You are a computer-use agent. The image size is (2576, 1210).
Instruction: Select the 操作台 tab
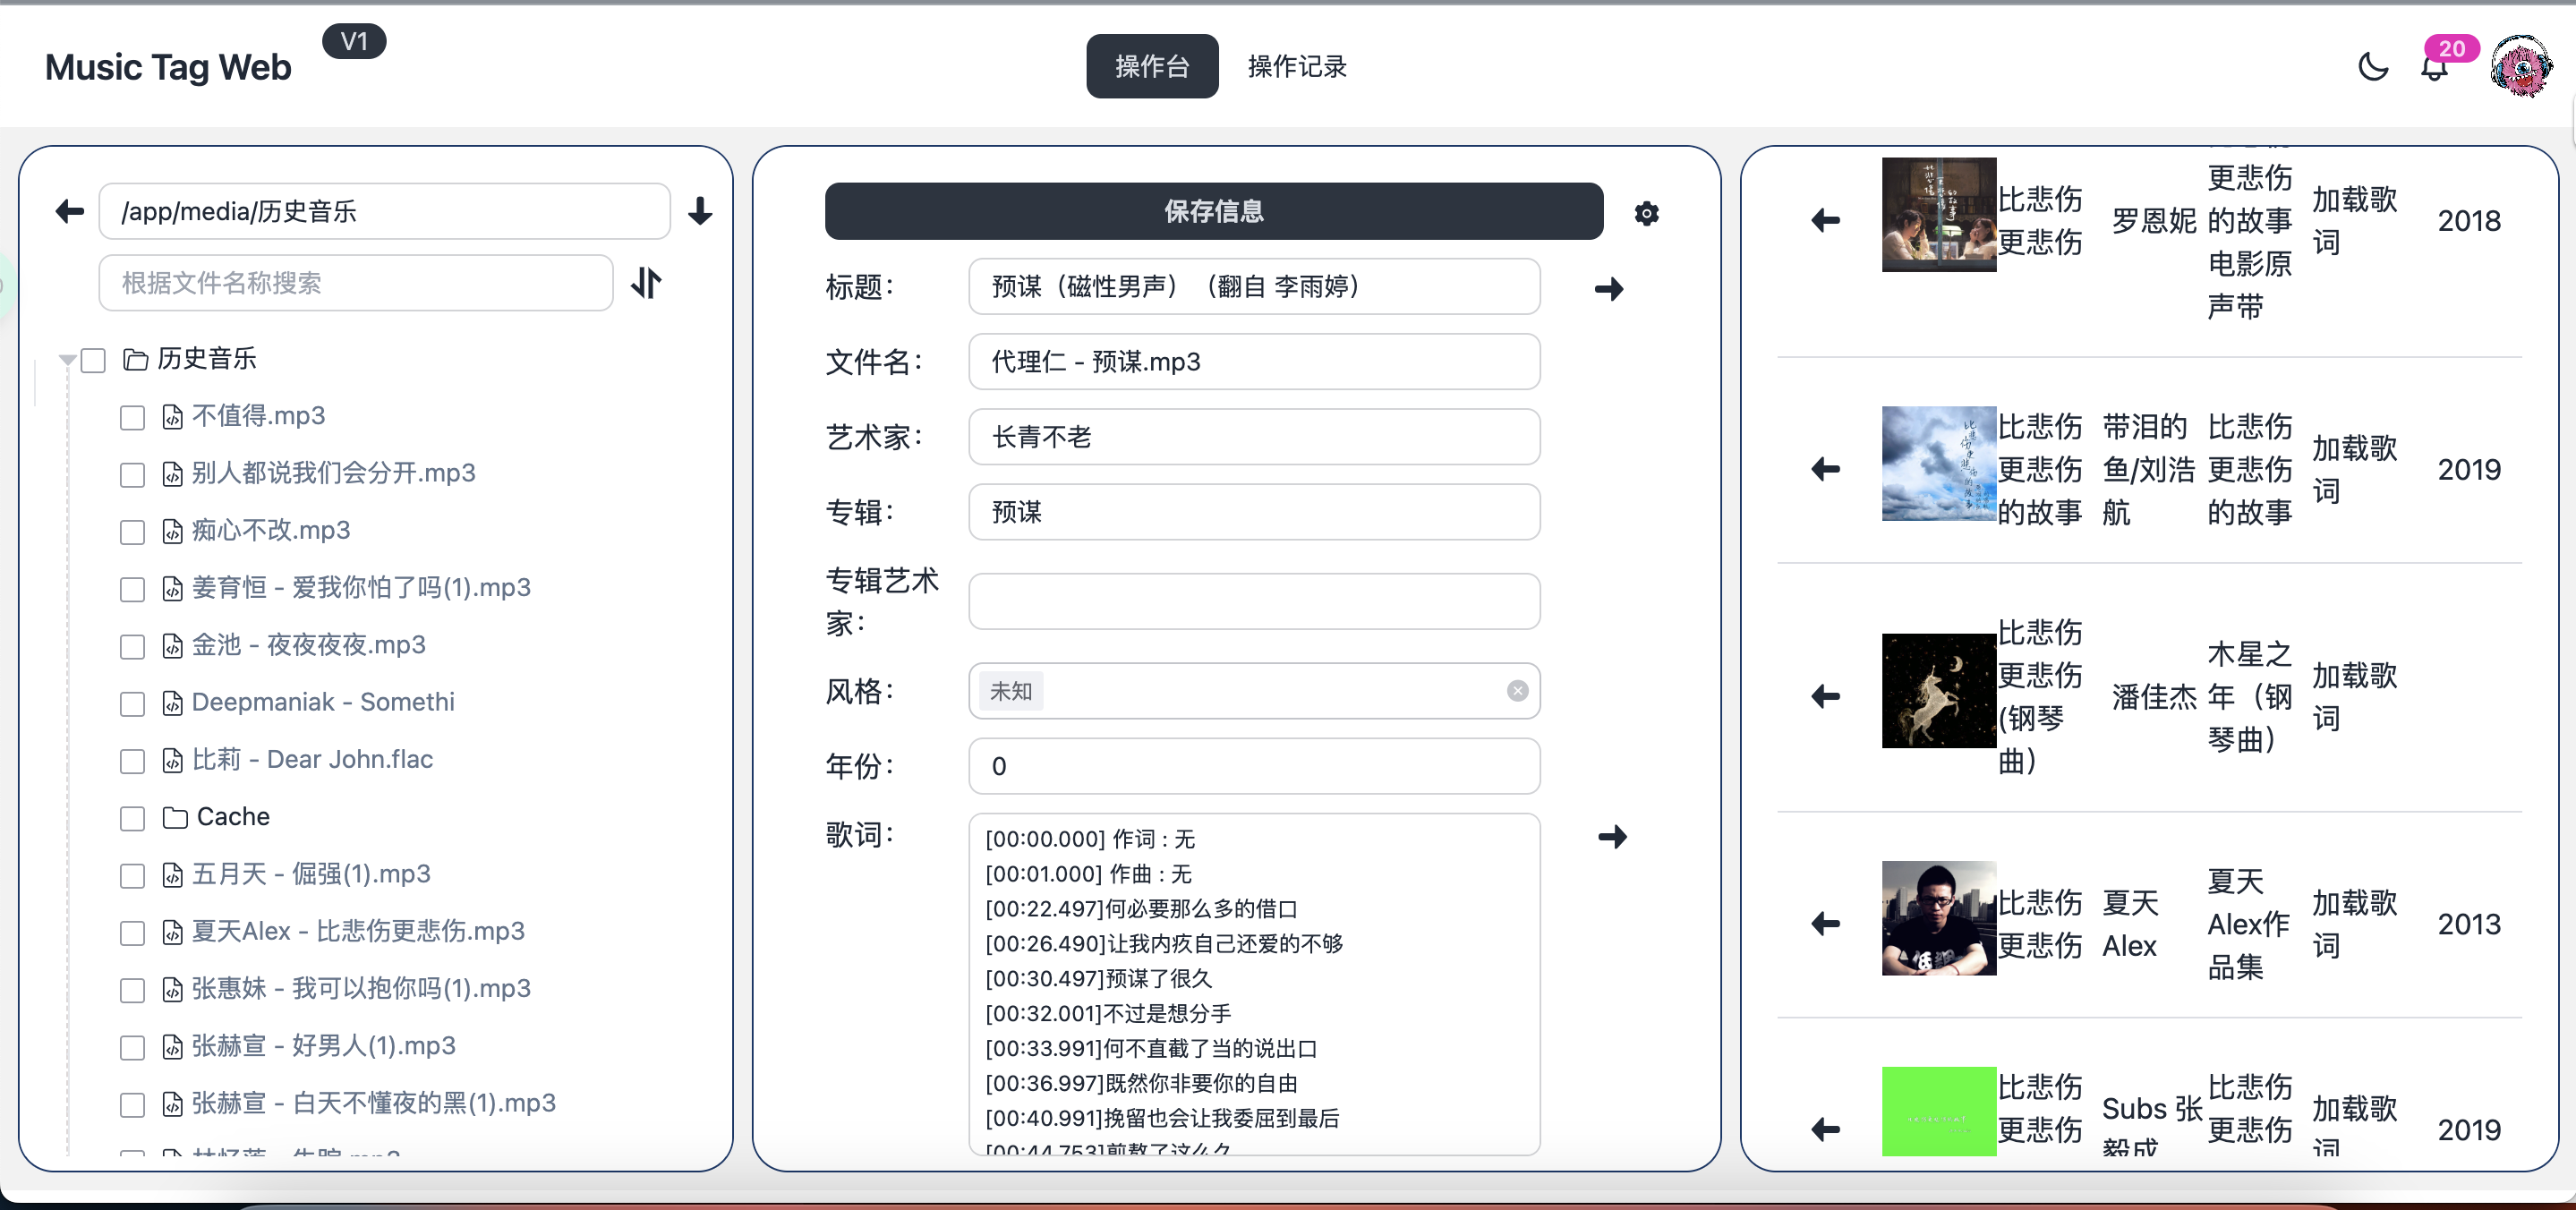click(x=1152, y=67)
